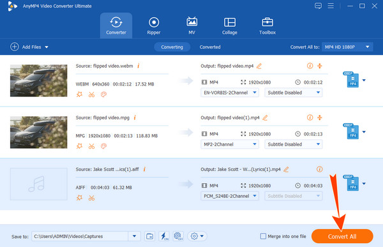Open media info for Jake Scott output
The width and height of the screenshot is (383, 247).
pyautogui.click(x=320, y=169)
